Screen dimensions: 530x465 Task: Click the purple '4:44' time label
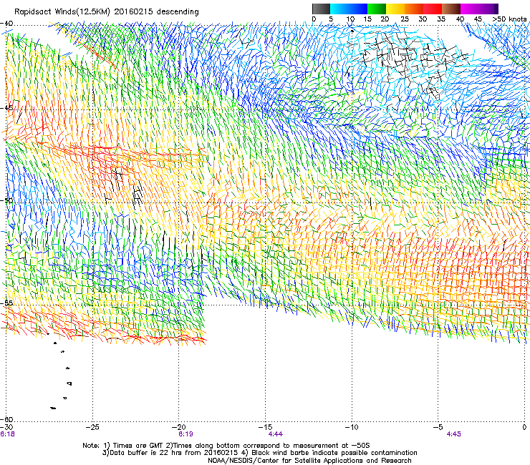point(276,434)
